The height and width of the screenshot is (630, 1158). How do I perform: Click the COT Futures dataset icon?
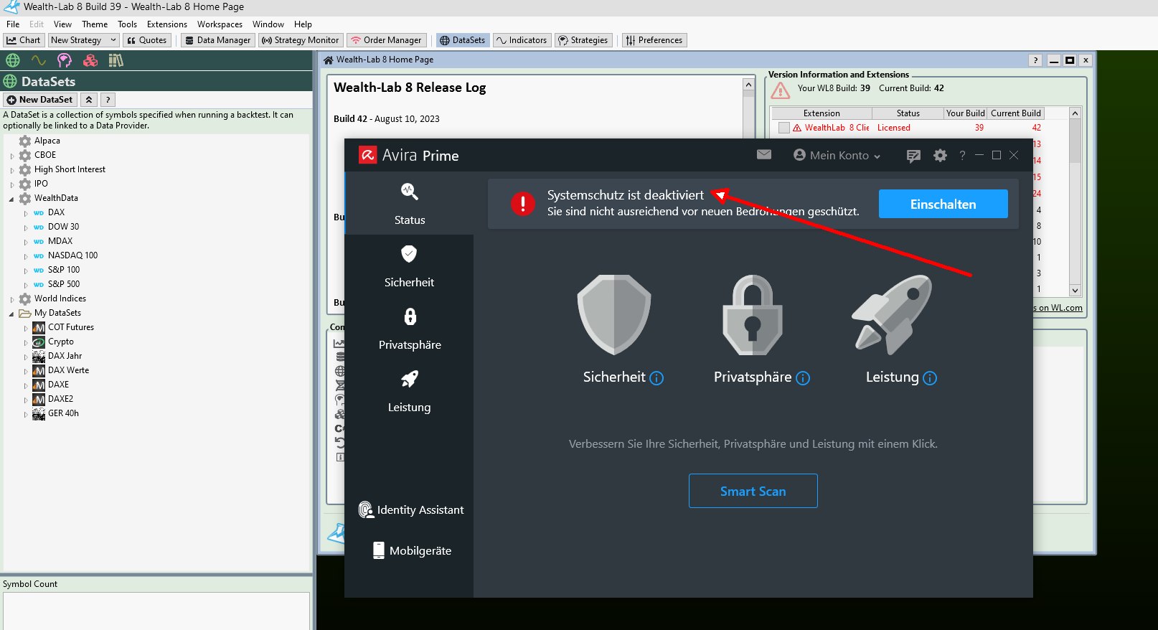39,327
